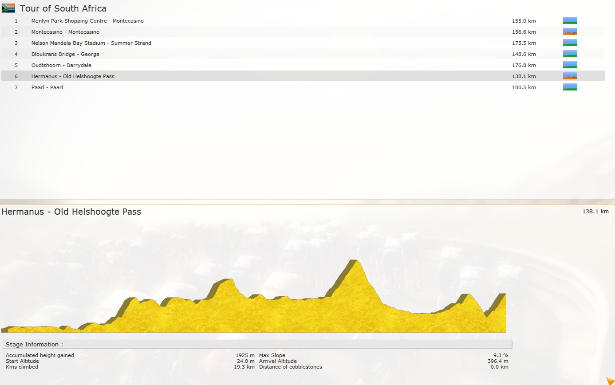615x385 pixels.
Task: Click the Tour of South Africa title
Action: point(63,8)
